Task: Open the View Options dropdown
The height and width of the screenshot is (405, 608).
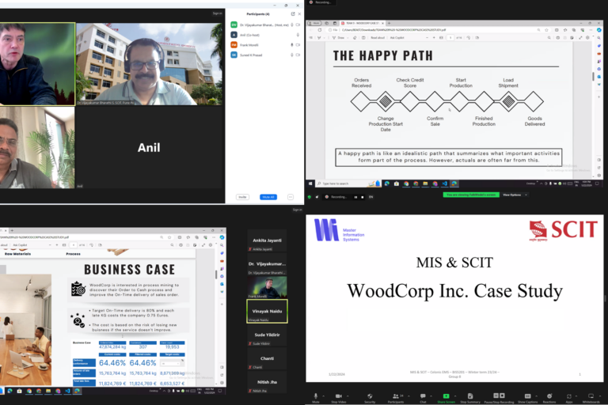Action: point(513,195)
